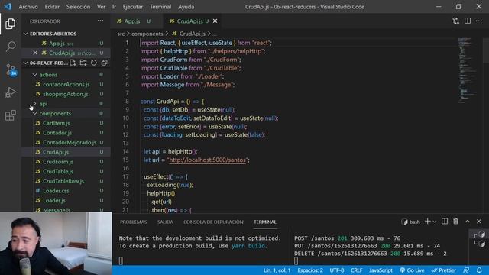Image resolution: width=489 pixels, height=275 pixels.
Task: Click the VS Code logo icon
Action: (x=8, y=7)
